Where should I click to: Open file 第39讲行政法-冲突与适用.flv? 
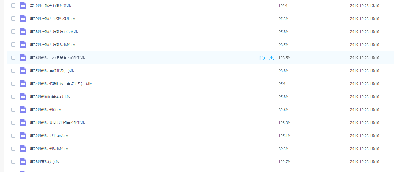[53, 19]
